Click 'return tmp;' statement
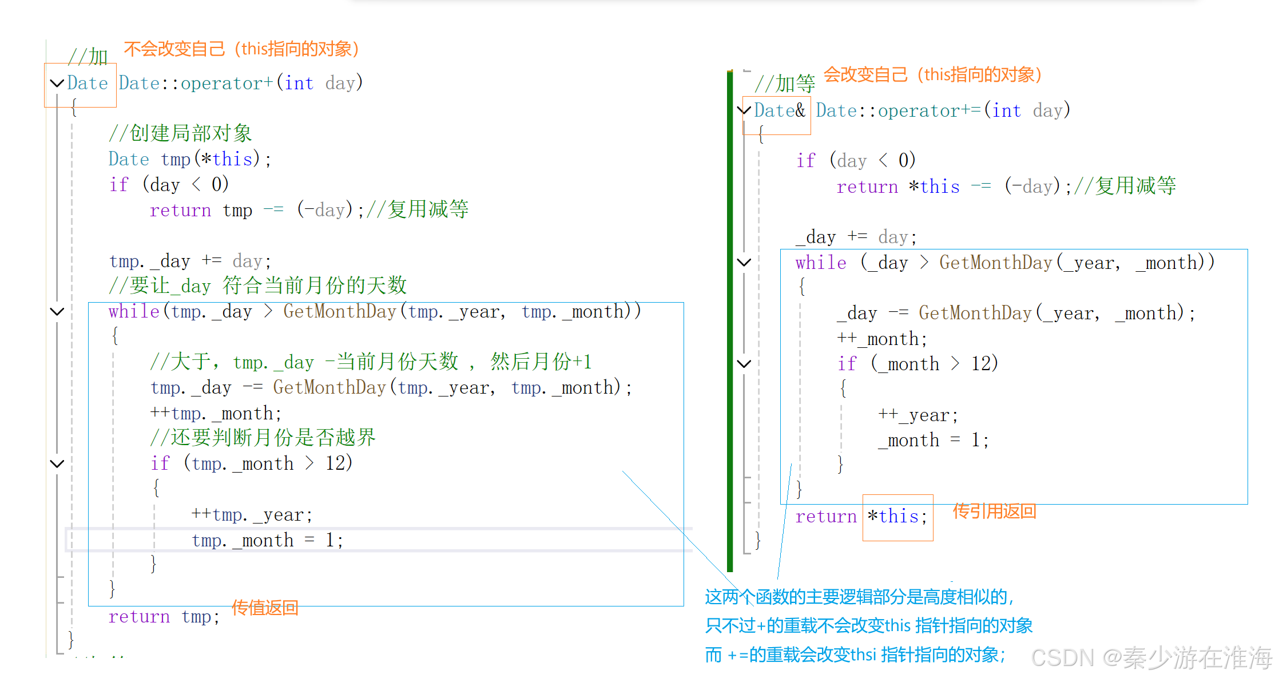This screenshot has height=678, width=1275. tap(164, 617)
